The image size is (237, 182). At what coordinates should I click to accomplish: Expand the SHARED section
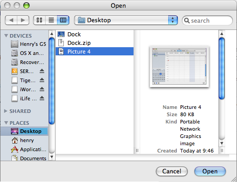[6, 111]
